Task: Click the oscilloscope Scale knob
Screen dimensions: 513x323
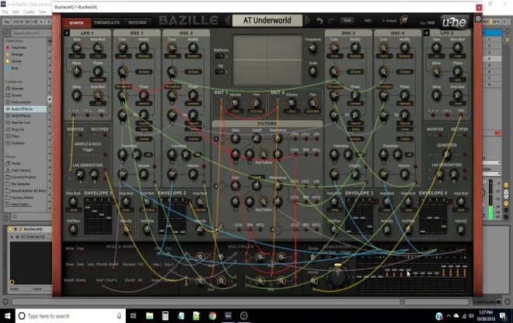Action: (312, 71)
